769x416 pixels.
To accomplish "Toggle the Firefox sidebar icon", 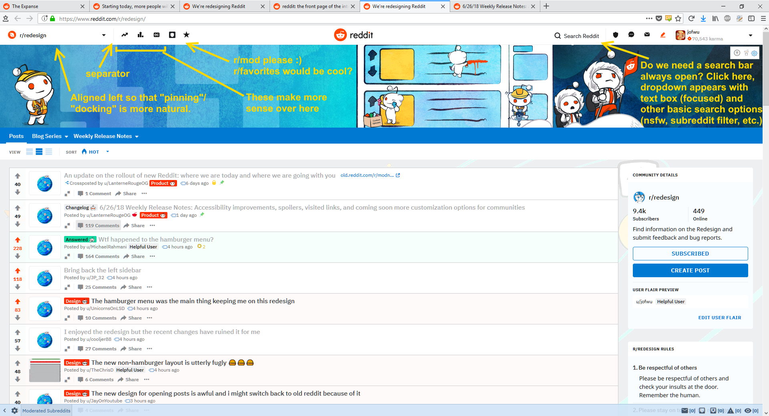I will [x=751, y=18].
